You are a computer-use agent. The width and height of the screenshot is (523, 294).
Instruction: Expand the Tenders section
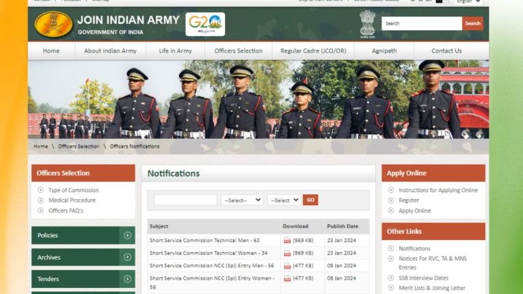[83, 279]
